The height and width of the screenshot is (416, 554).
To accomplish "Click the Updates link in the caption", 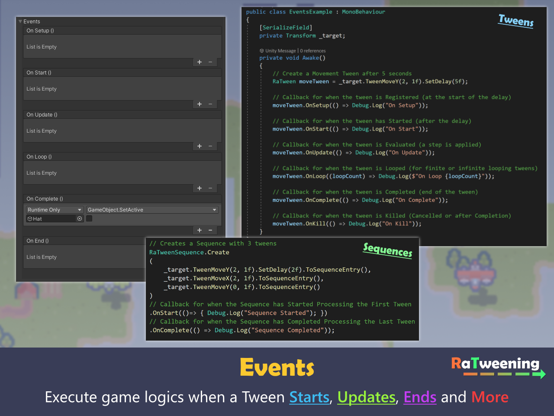I will click(366, 397).
